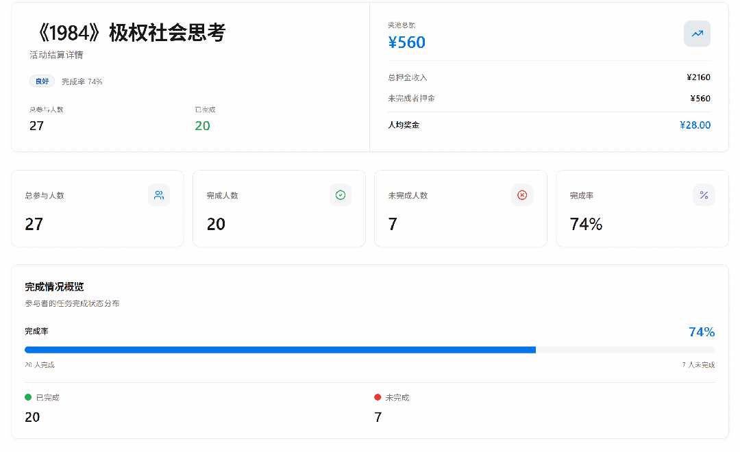Viewport: 740px width, 452px height.
Task: Click the 良好 status badge
Action: pyautogui.click(x=42, y=81)
